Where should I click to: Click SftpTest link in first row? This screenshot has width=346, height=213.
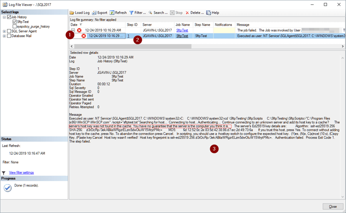coord(182,30)
